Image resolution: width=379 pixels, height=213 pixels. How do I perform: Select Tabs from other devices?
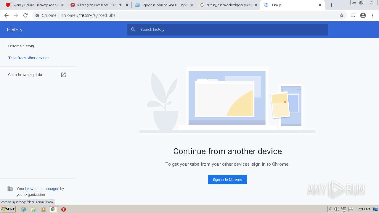[29, 58]
